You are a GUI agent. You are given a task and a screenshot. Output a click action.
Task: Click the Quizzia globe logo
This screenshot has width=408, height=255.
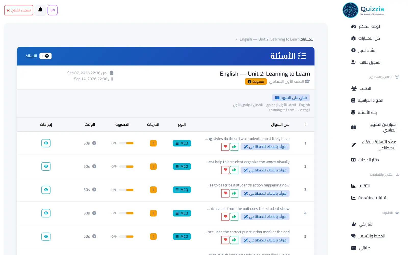(x=350, y=10)
